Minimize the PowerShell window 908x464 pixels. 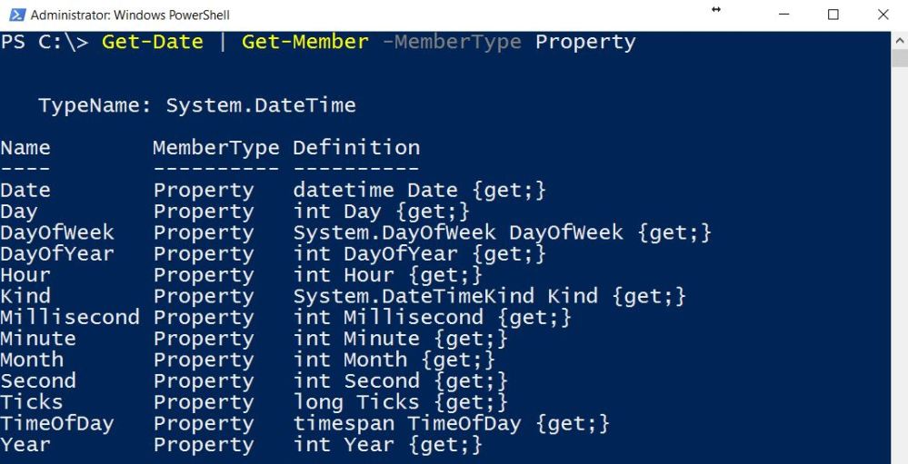coord(783,15)
